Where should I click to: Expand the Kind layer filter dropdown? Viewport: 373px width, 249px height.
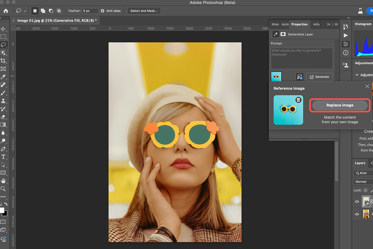pyautogui.click(x=363, y=173)
